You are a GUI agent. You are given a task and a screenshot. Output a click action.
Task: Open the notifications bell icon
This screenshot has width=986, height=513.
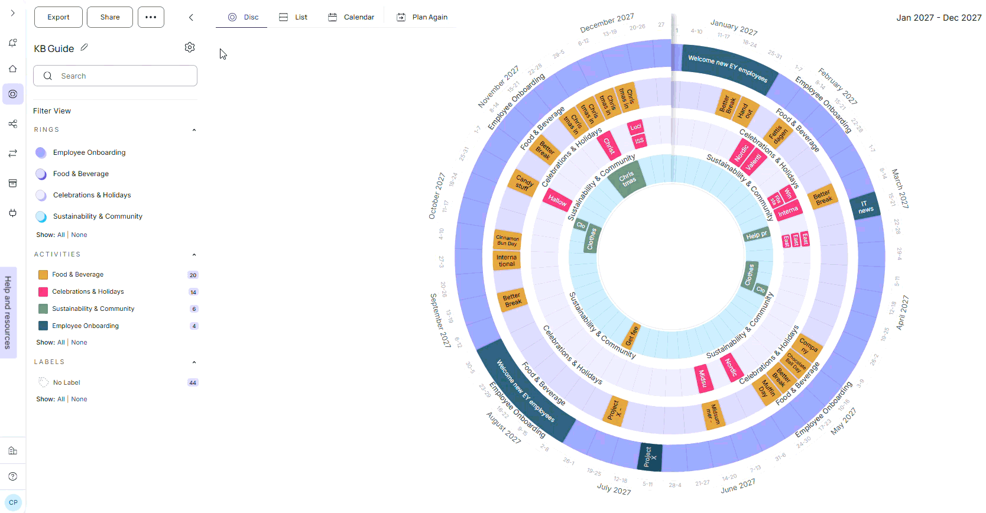(12, 43)
